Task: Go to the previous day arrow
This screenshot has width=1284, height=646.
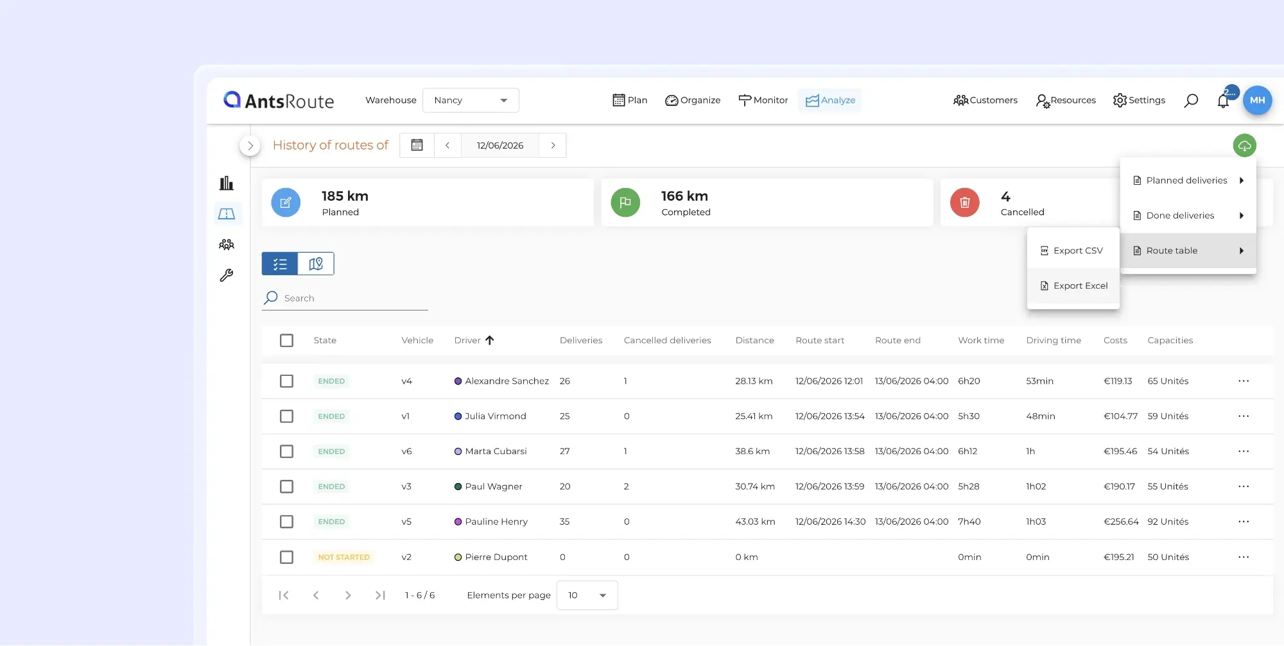Action: 447,145
